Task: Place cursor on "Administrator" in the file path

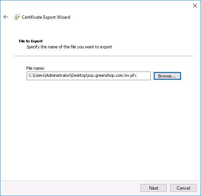Action: tap(58, 75)
